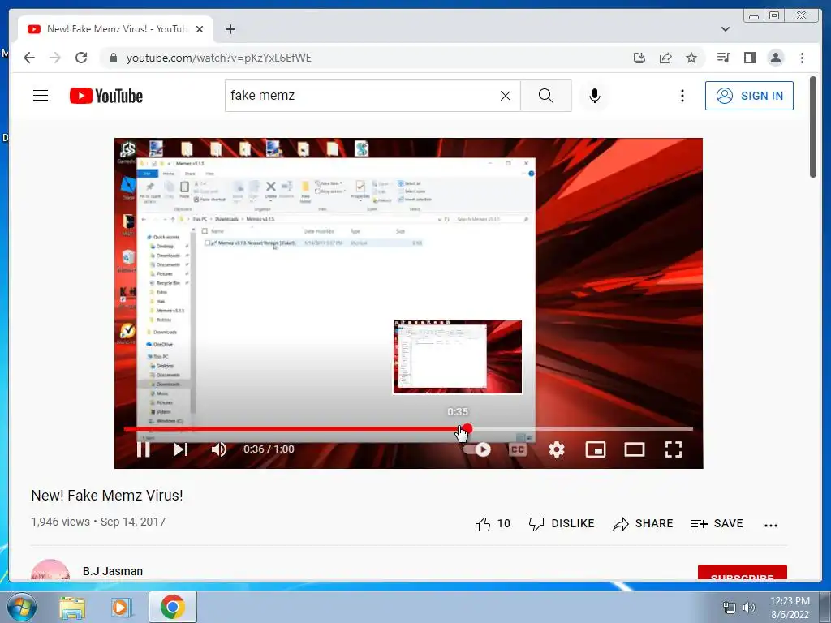This screenshot has width=831, height=623.
Task: Click the page vertical scrollbar
Action: tap(813, 127)
